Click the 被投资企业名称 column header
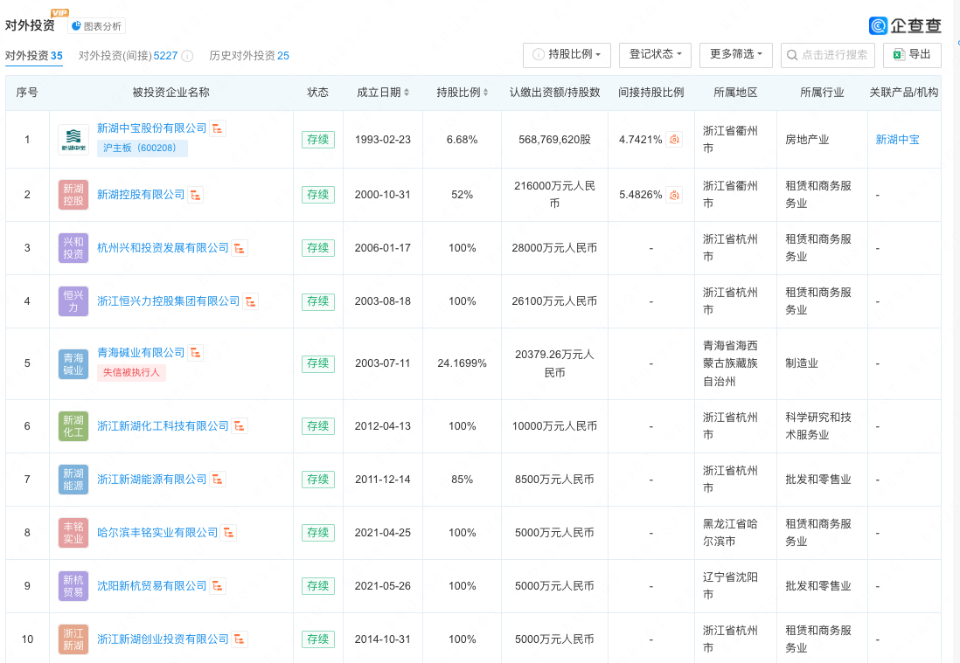This screenshot has width=960, height=663. click(x=170, y=93)
